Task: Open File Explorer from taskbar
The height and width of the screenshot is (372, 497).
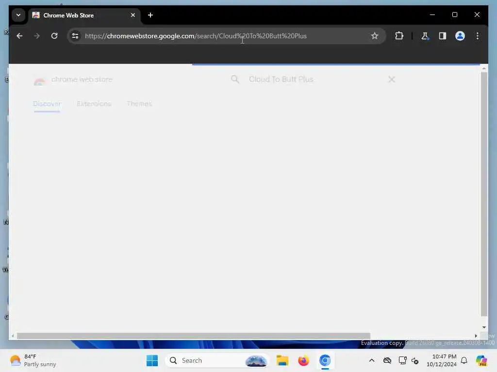Action: tap(282, 360)
